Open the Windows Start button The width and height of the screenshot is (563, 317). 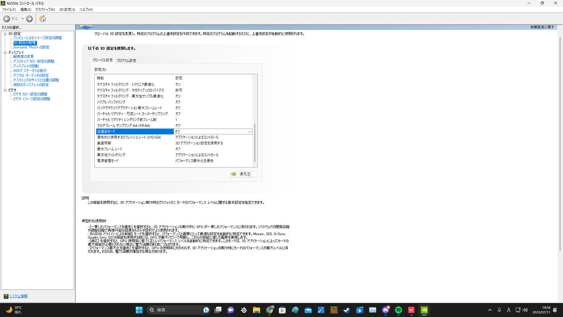coord(139,310)
